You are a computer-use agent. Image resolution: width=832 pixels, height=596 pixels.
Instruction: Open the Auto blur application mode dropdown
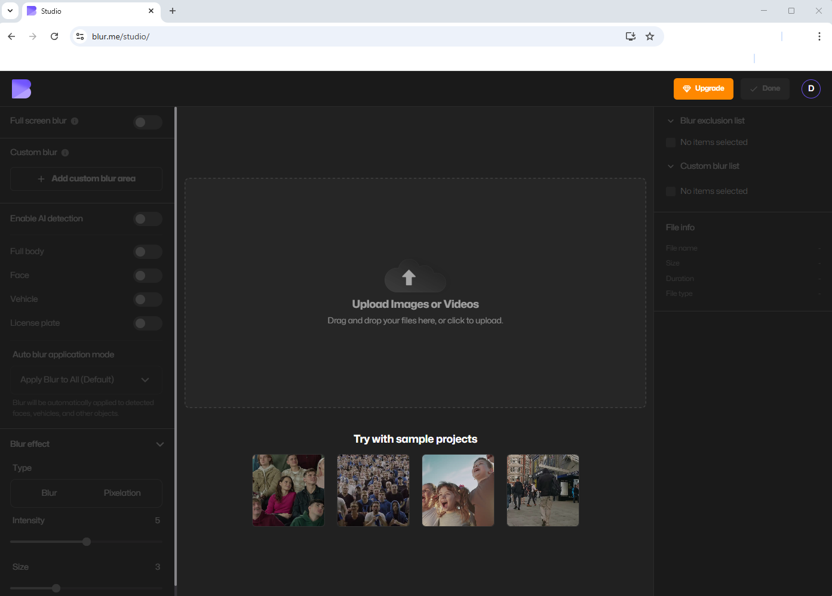86,379
